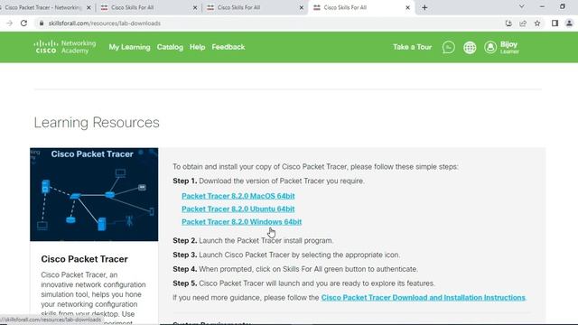Click the user profile avatar icon

pyautogui.click(x=490, y=47)
